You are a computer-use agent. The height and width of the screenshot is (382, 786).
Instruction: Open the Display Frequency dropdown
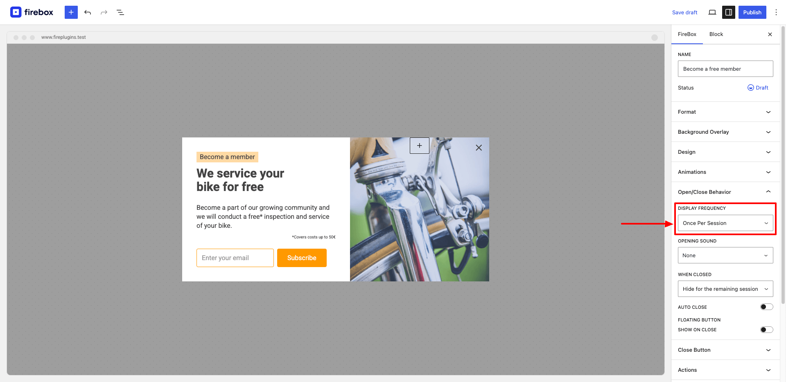click(725, 223)
